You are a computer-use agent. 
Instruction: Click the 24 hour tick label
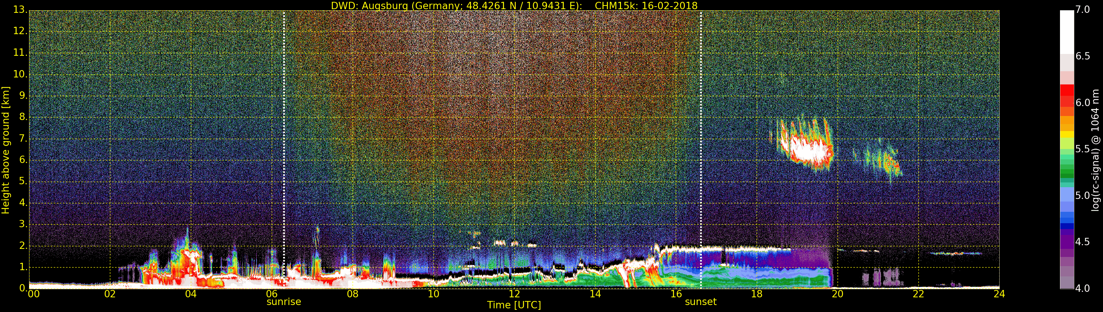(999, 294)
